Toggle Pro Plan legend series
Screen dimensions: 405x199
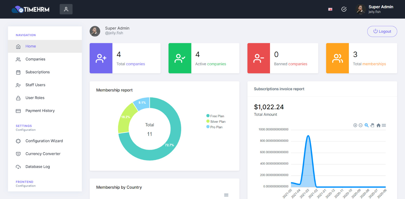(x=214, y=127)
